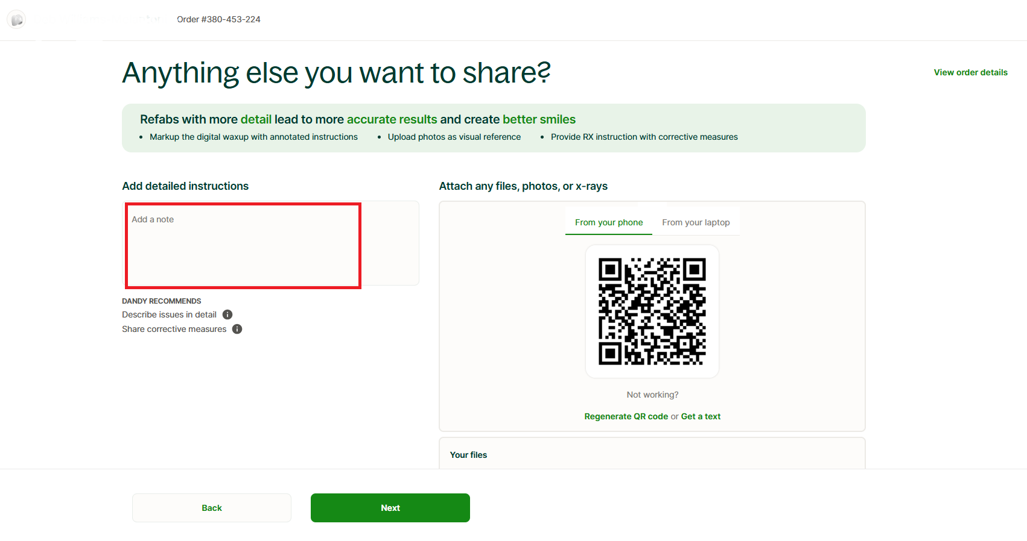This screenshot has width=1027, height=541.
Task: Click the Attach any files, photos, or x-rays heading
Action: [x=523, y=186]
